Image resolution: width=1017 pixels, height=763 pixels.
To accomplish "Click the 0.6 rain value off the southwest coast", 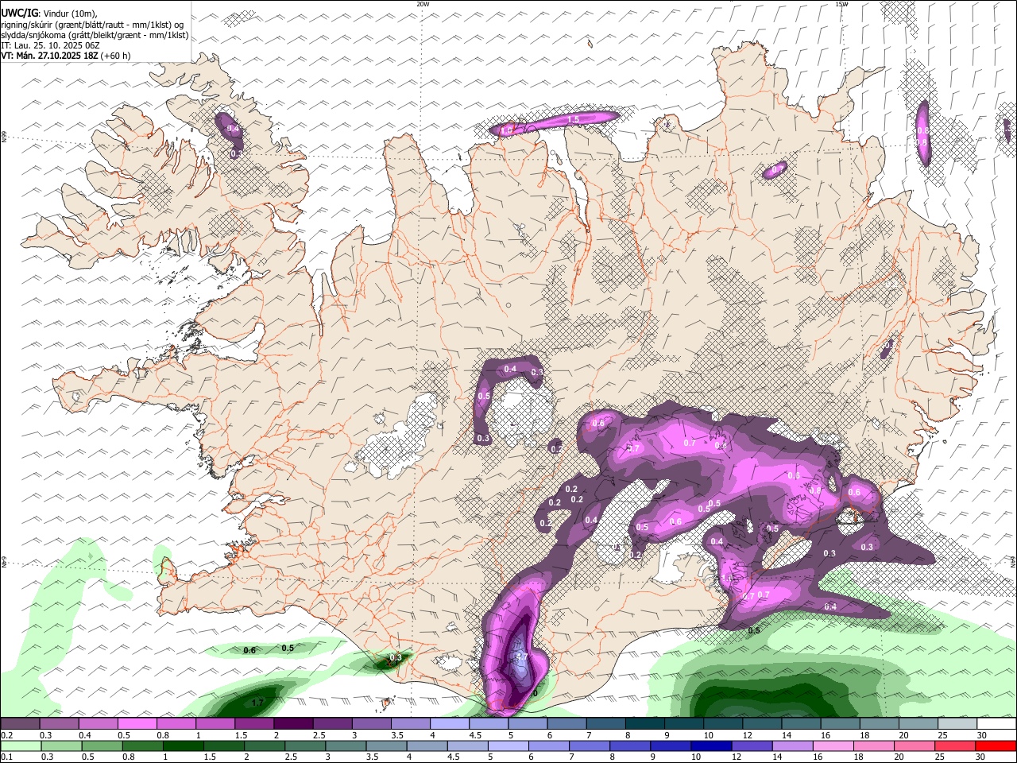I will [x=249, y=650].
